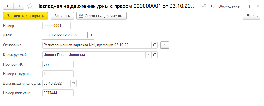Viewport: 264px width, 106px height.
Task: Open the Основание linked record icon
Action: click(154, 45)
